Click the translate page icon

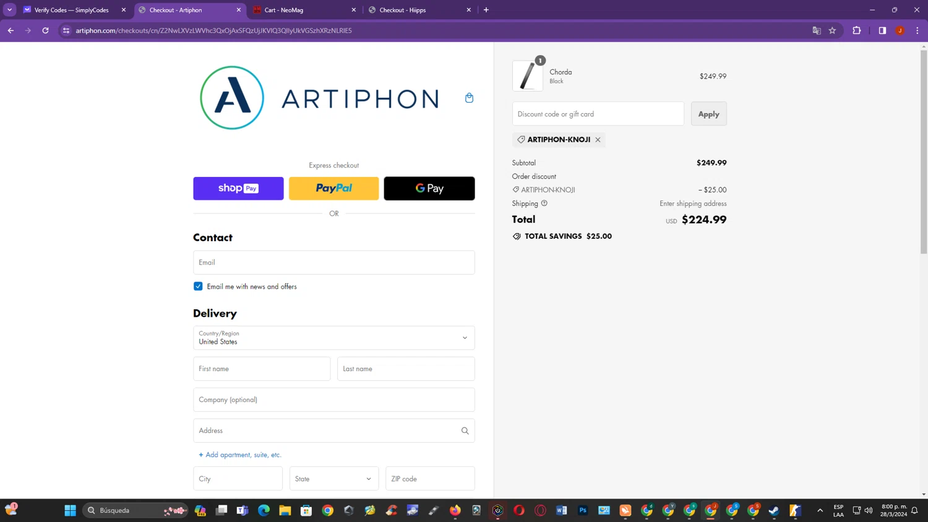[x=817, y=30]
